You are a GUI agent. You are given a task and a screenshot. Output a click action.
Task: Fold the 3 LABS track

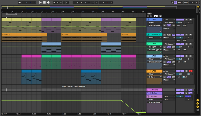(x=148, y=44)
